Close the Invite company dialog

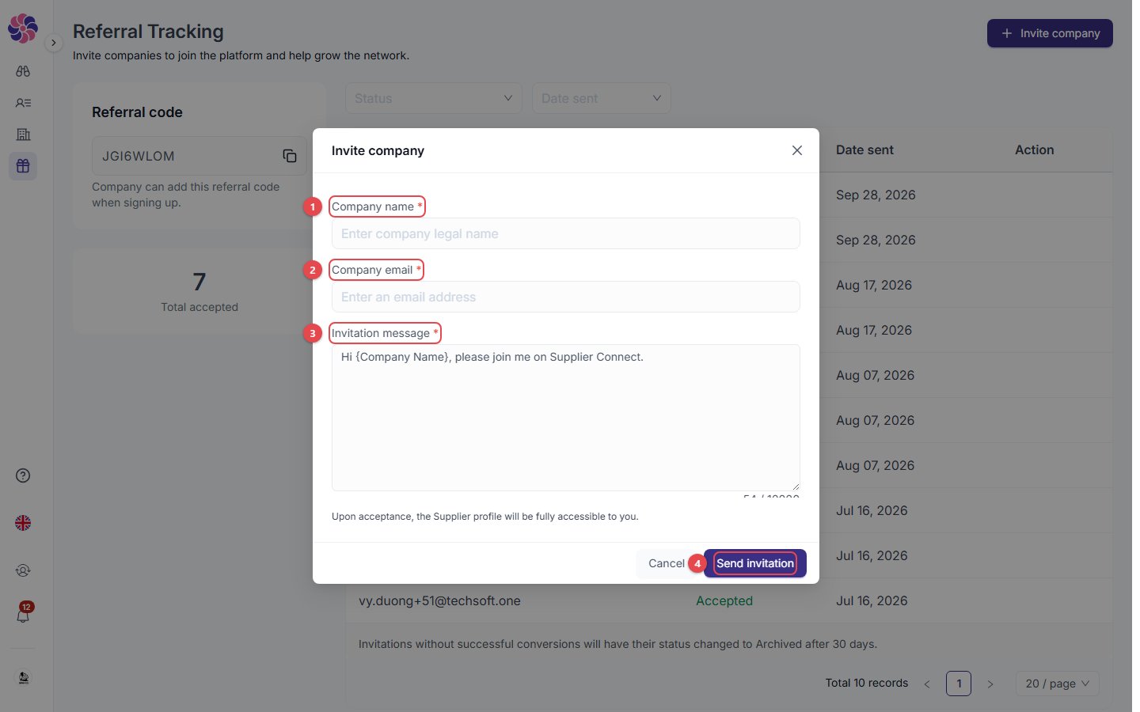[797, 150]
